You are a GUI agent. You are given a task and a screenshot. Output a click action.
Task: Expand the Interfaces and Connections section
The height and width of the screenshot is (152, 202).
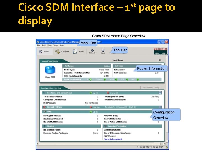click(x=160, y=93)
